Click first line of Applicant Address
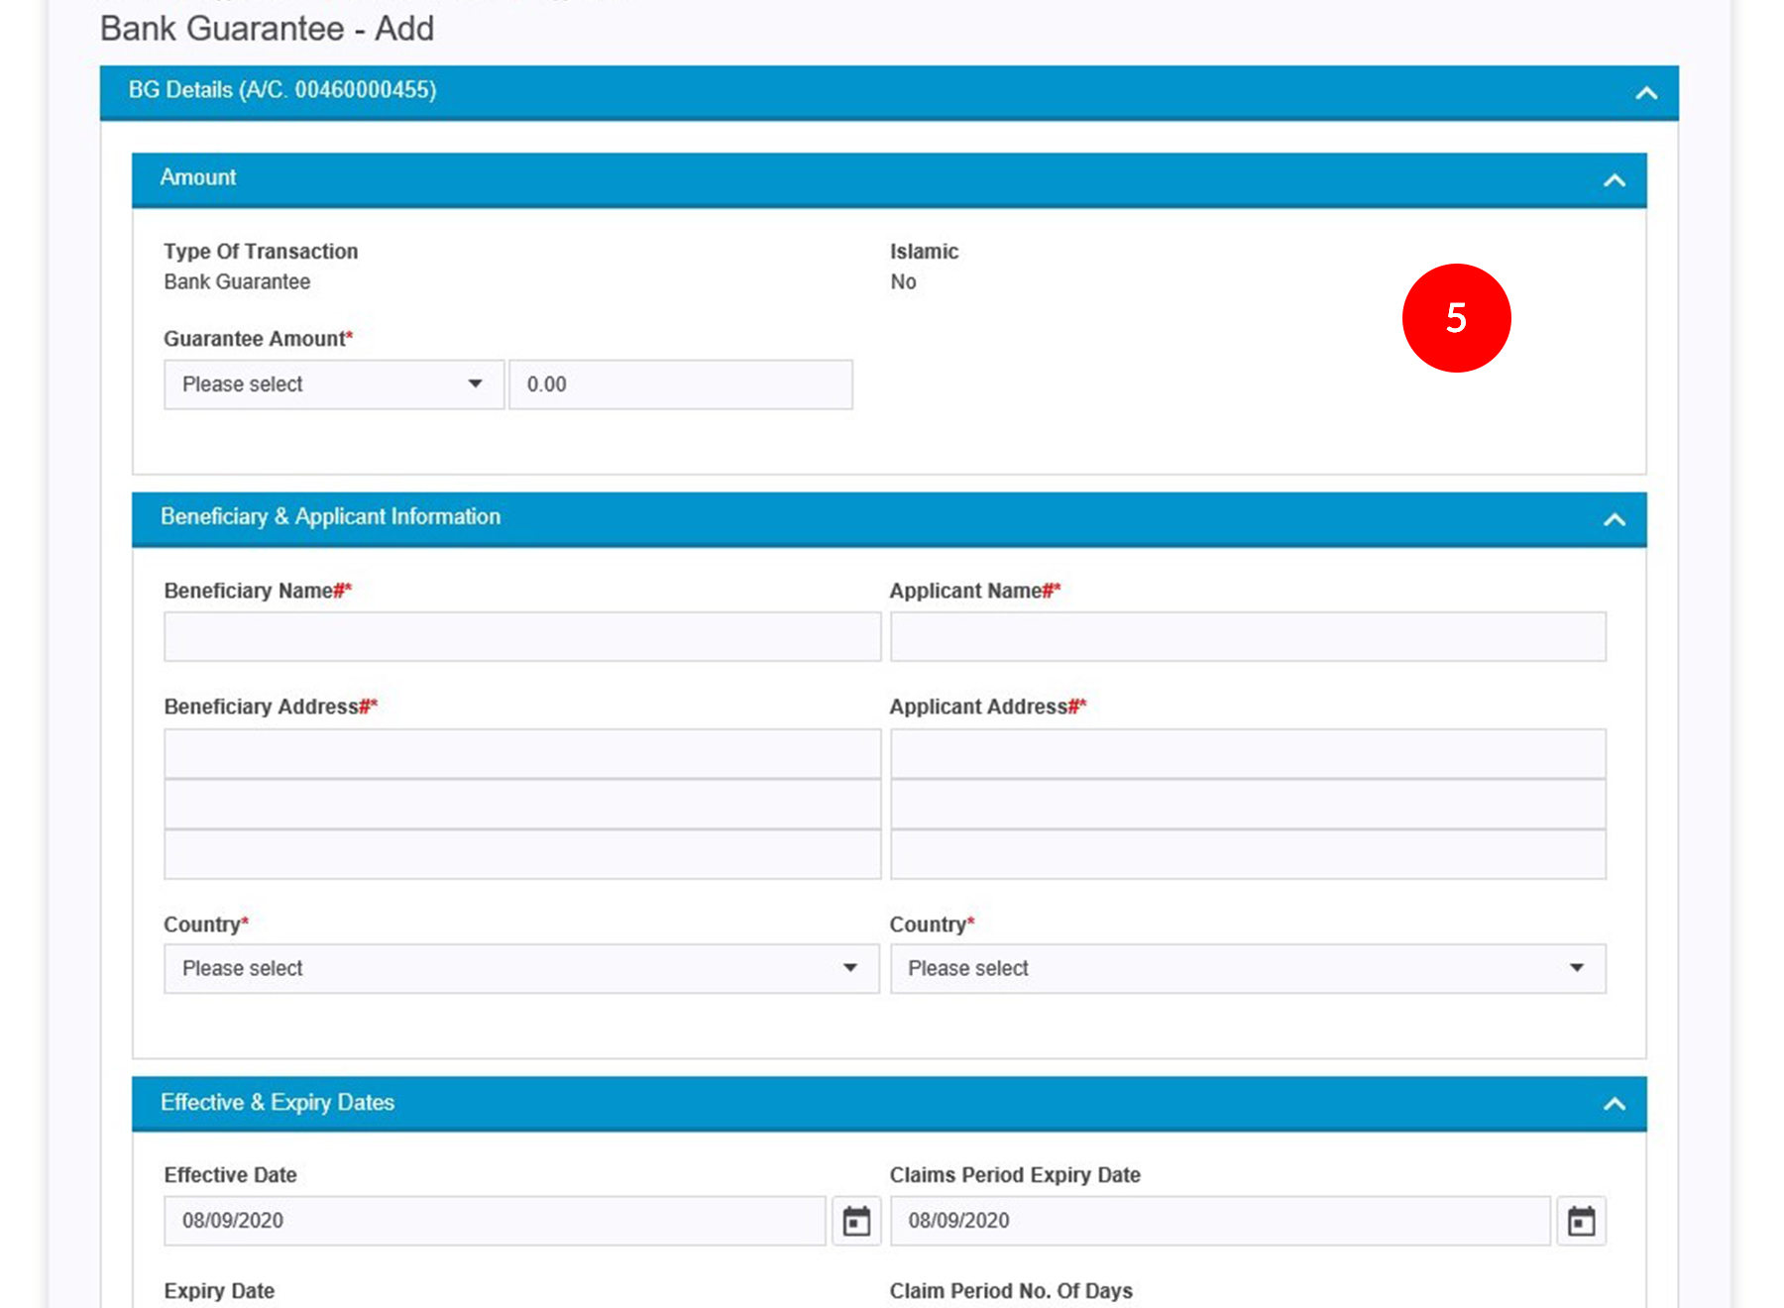This screenshot has width=1784, height=1308. (x=1247, y=754)
